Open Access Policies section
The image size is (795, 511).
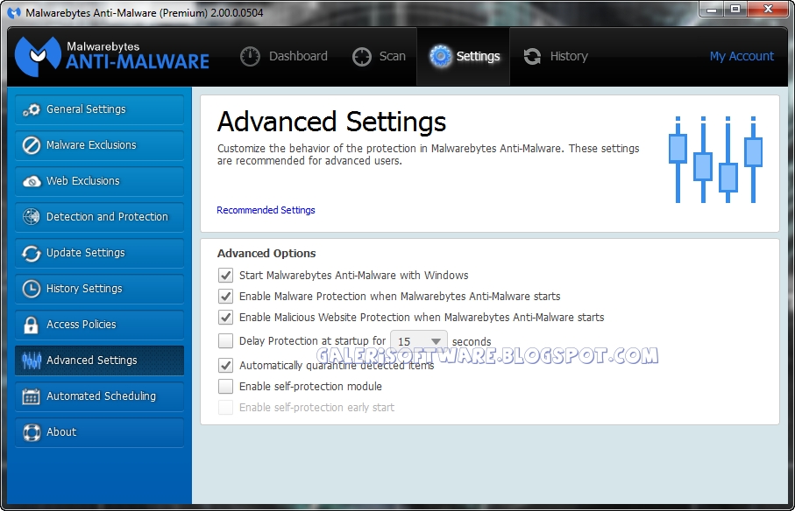click(99, 325)
